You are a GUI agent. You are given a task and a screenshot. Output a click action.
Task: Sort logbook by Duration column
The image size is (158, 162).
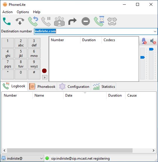pyautogui.click(x=116, y=95)
